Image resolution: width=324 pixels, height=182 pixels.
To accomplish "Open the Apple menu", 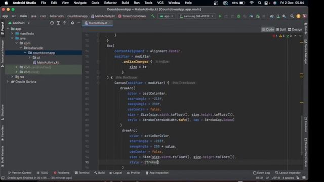I will click(x=6, y=3).
